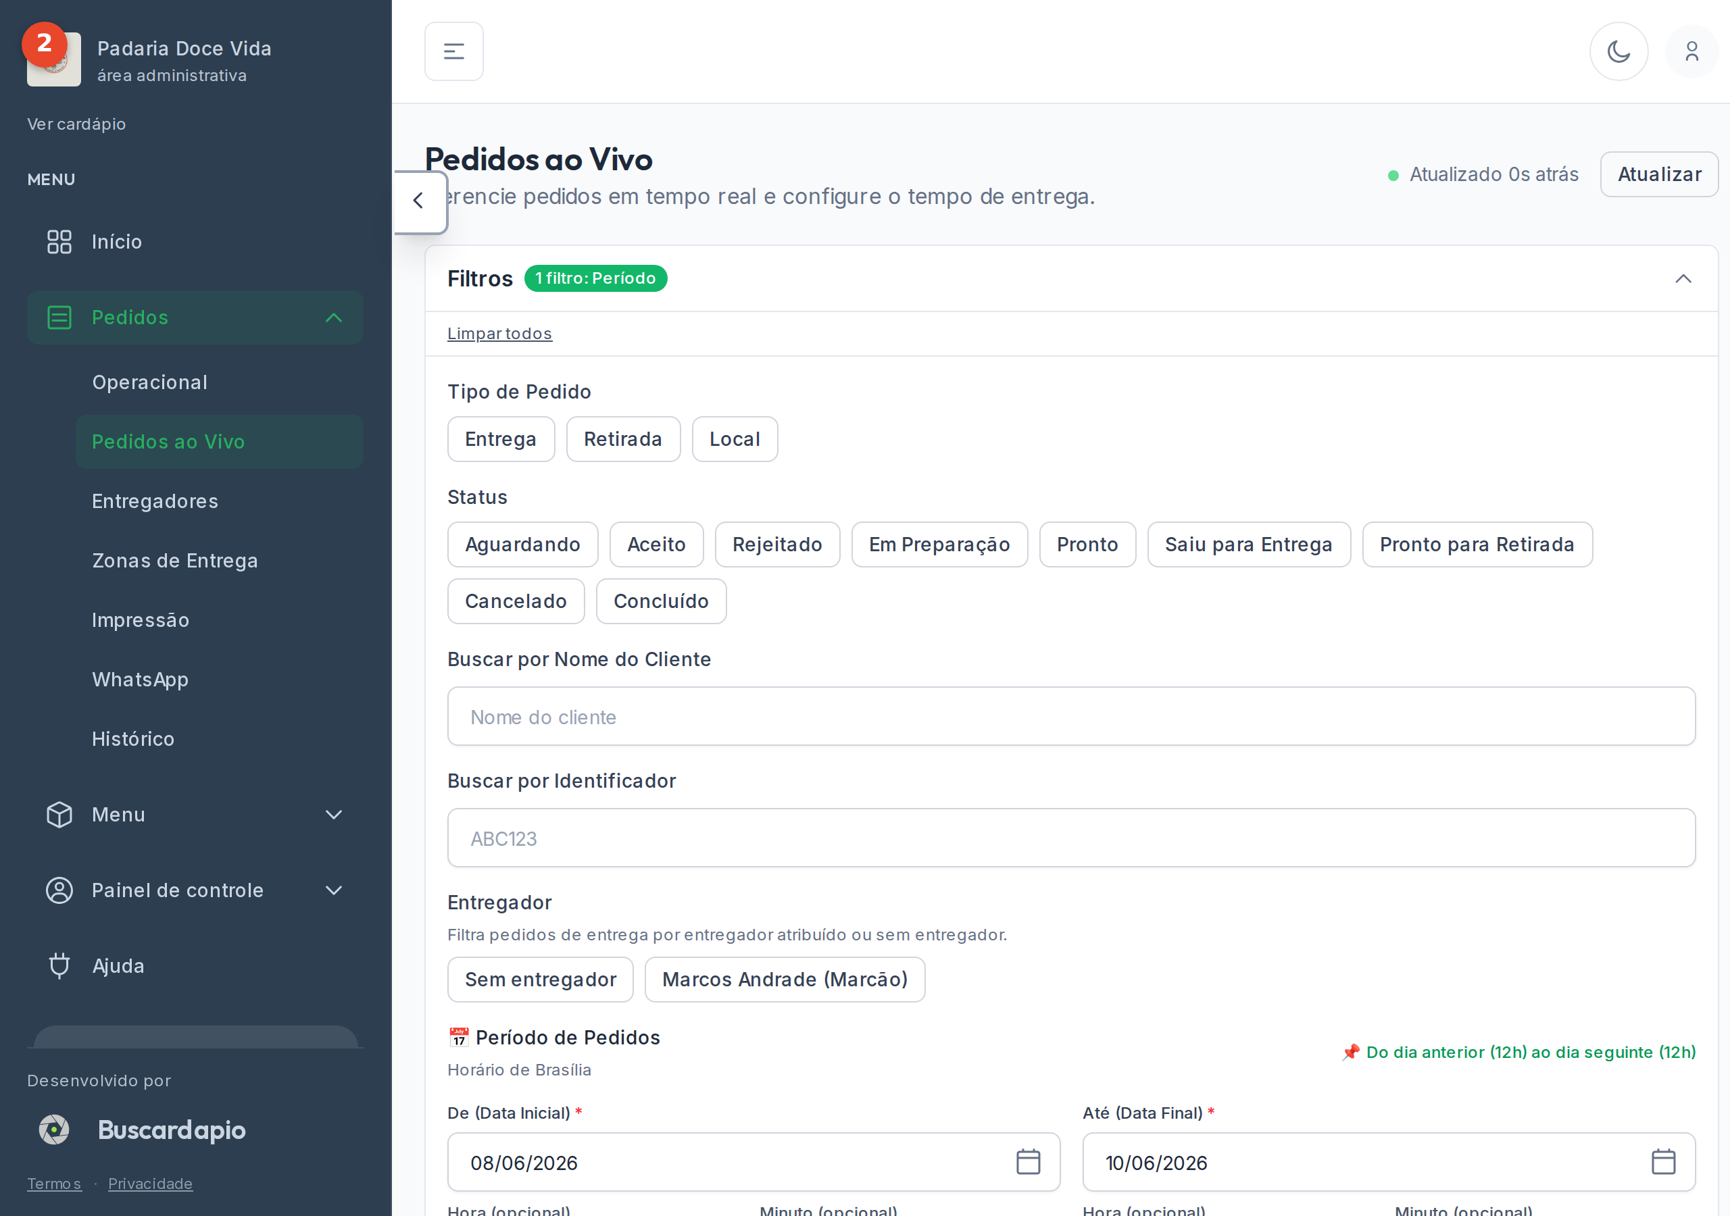The height and width of the screenshot is (1216, 1730).
Task: Open Operacional submenu item
Action: pyautogui.click(x=219, y=383)
